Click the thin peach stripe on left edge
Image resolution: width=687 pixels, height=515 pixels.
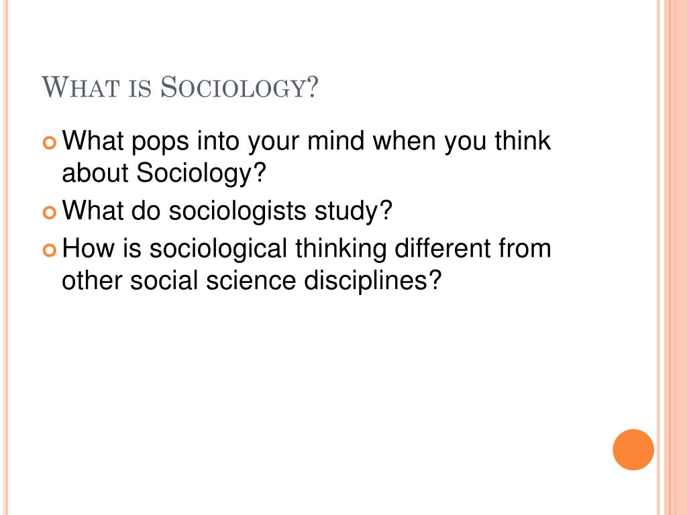pyautogui.click(x=5, y=257)
